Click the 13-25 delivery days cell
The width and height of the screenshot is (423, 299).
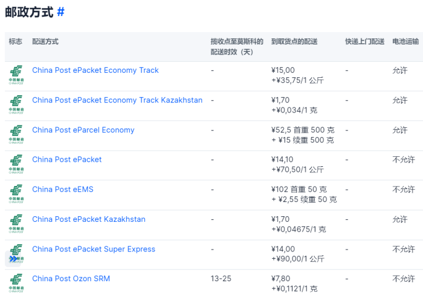(221, 279)
